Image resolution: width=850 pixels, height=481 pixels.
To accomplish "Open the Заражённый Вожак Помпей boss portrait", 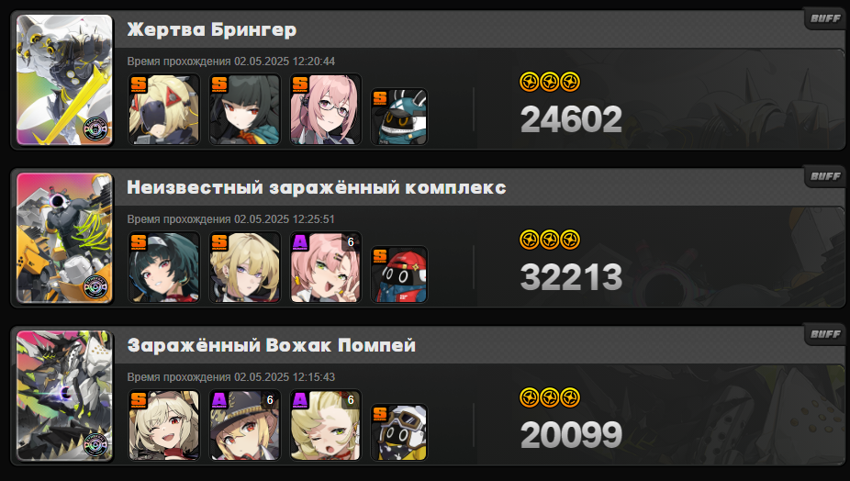I will pyautogui.click(x=64, y=396).
